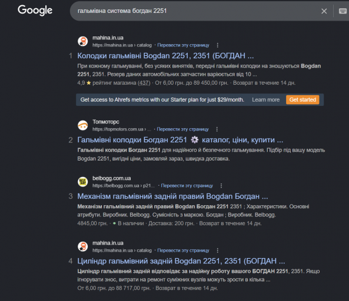349x301 pixels.
Task: Click mahina.in.ua favicon in fourth result
Action: 83,246
